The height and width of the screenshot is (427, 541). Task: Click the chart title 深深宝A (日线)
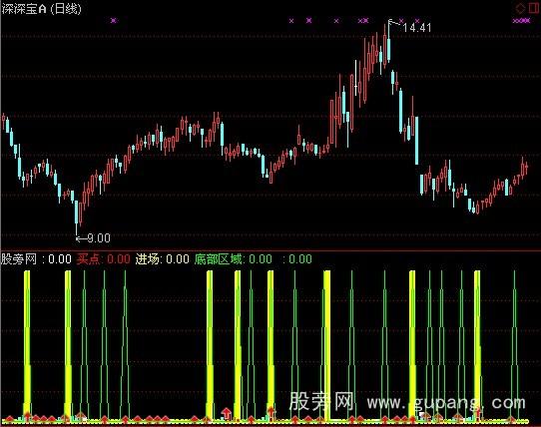pyautogui.click(x=41, y=9)
